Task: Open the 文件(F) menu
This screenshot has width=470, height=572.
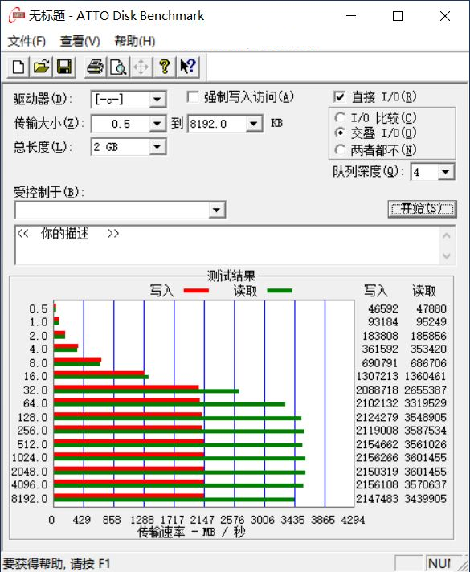Action: coord(27,41)
